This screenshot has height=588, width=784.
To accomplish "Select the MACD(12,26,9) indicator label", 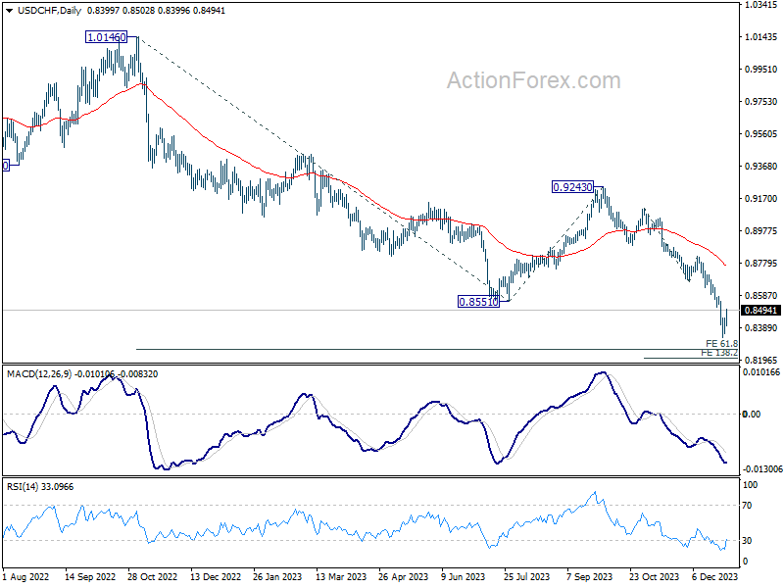I will [x=39, y=374].
